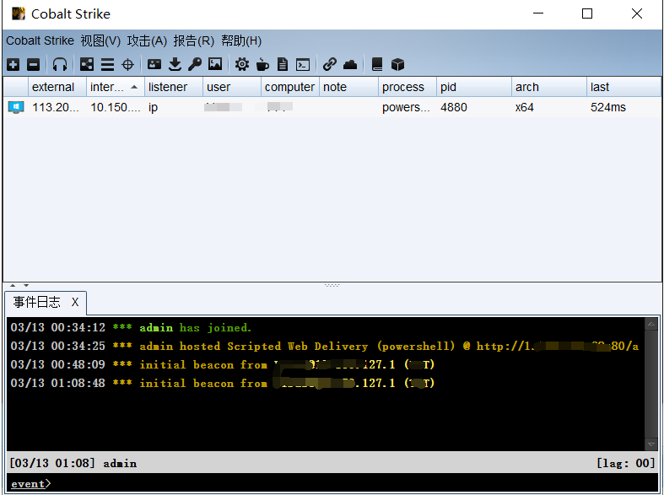Click the event log scrollbar up arrow

[x=651, y=324]
